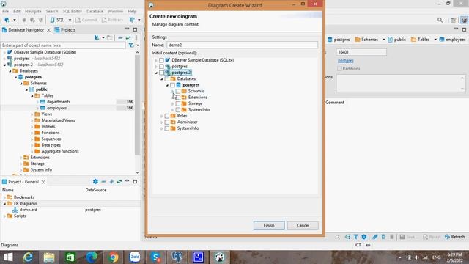Check the postgres 2 connection in the wizard
469x264 pixels.
[x=161, y=73]
